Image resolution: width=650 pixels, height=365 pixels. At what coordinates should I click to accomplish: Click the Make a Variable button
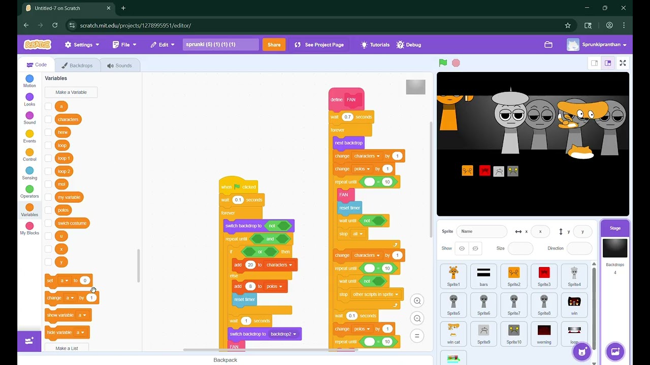point(71,92)
